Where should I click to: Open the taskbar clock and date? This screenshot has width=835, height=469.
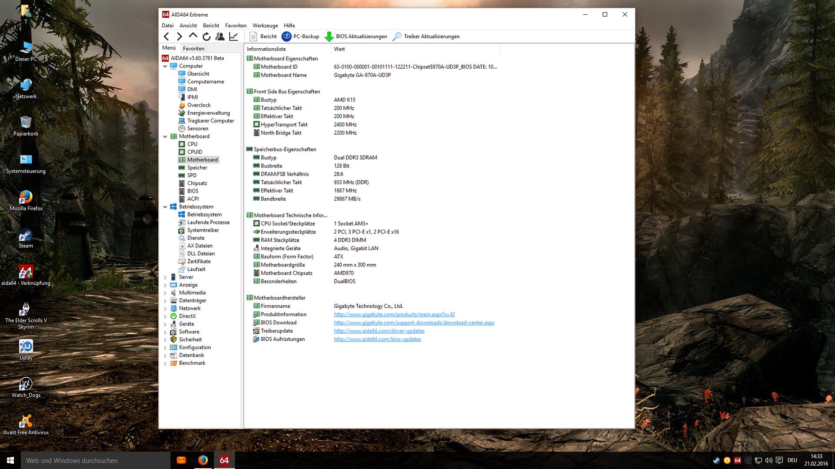(816, 460)
